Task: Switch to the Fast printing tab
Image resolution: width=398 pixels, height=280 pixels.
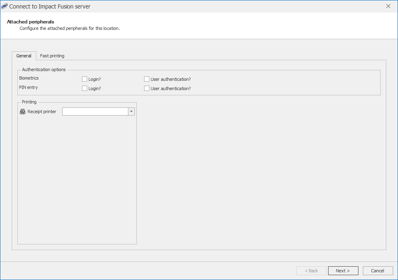Action: coord(52,56)
